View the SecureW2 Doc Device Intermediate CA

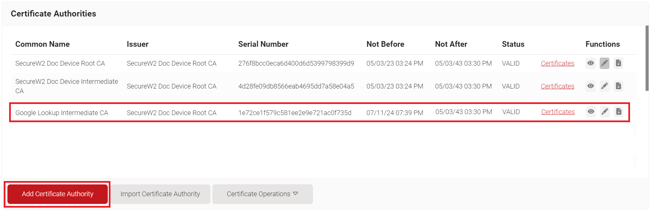(x=590, y=86)
